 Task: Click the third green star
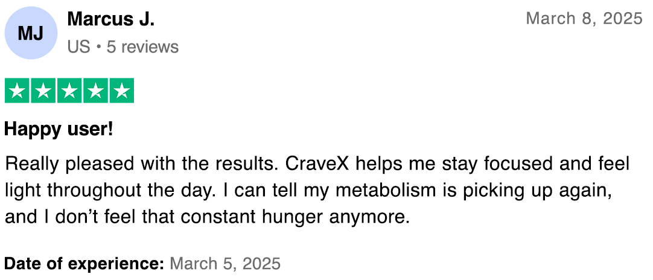[x=69, y=91]
